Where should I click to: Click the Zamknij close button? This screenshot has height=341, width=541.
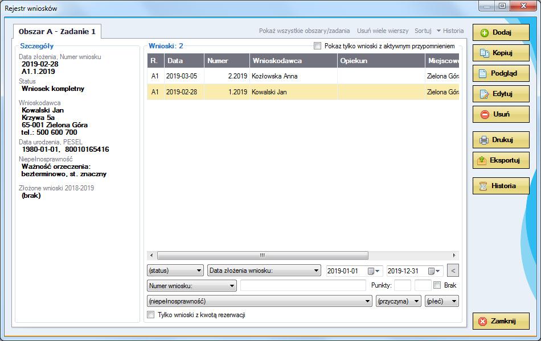[501, 321]
